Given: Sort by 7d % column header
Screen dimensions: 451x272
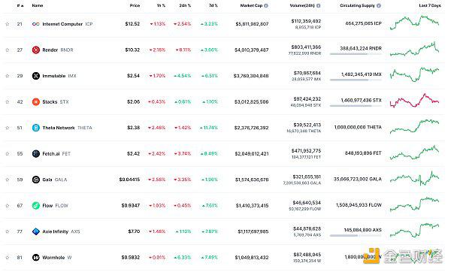Looking at the screenshot, I should 213,5.
